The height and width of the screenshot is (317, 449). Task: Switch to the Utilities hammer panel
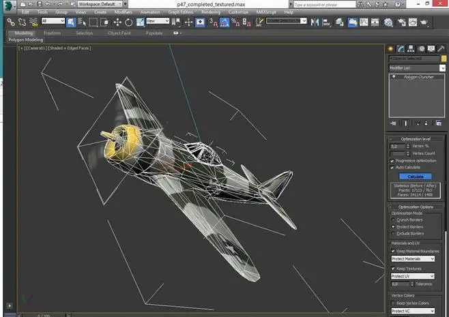click(441, 48)
